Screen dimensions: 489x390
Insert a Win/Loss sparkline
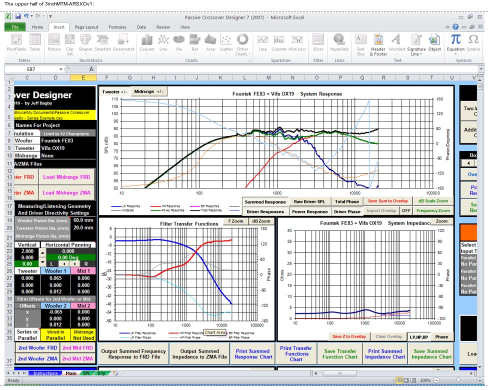(x=297, y=42)
